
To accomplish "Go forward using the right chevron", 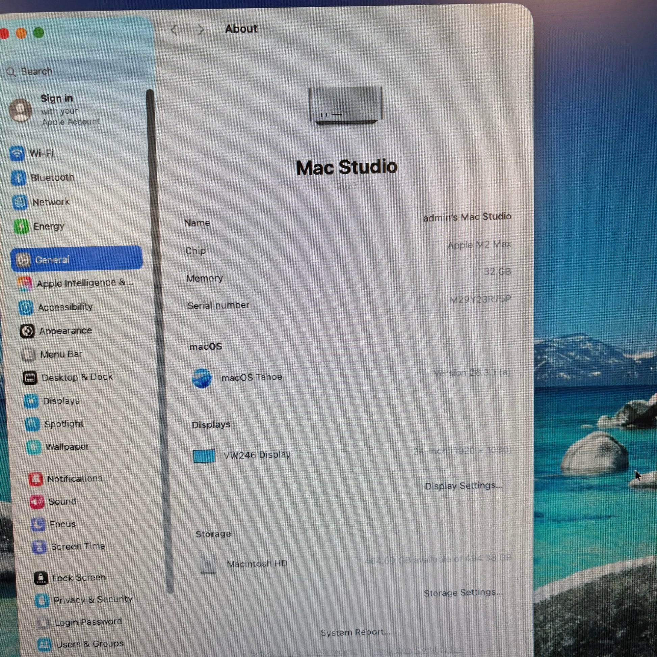I will (201, 30).
